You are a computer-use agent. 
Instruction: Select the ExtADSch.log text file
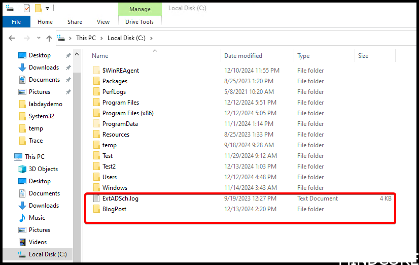[120, 198]
